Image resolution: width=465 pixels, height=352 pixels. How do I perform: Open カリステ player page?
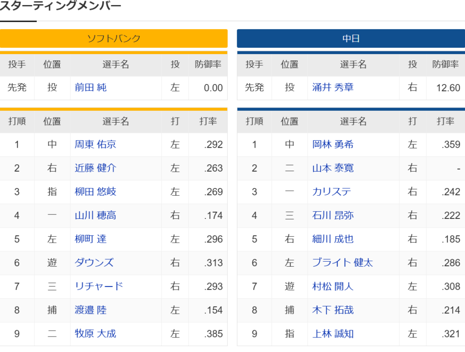(331, 192)
